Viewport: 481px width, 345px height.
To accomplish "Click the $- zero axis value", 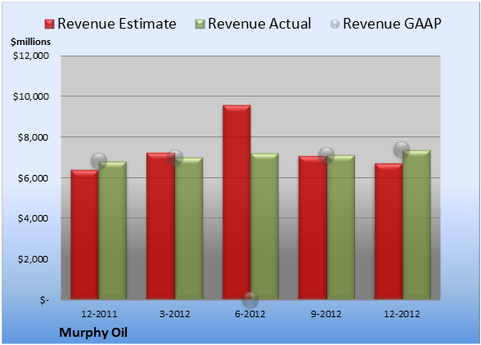I will pos(44,300).
